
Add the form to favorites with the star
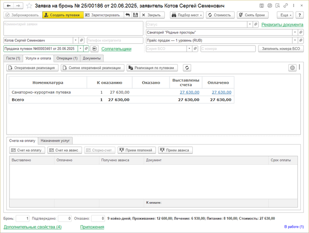pos(29,6)
